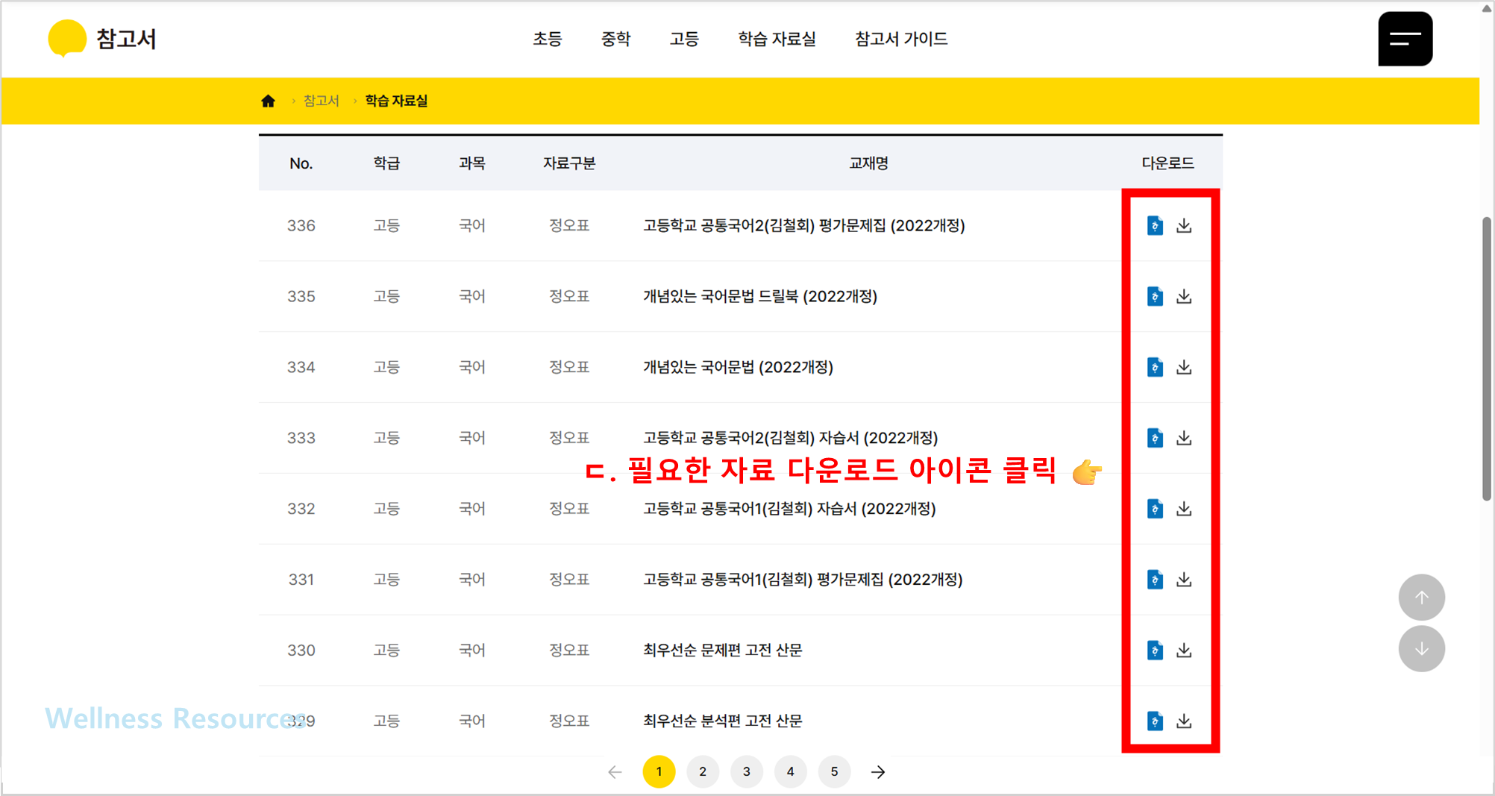Click 학습 자료실 breadcrumb link

tap(396, 101)
